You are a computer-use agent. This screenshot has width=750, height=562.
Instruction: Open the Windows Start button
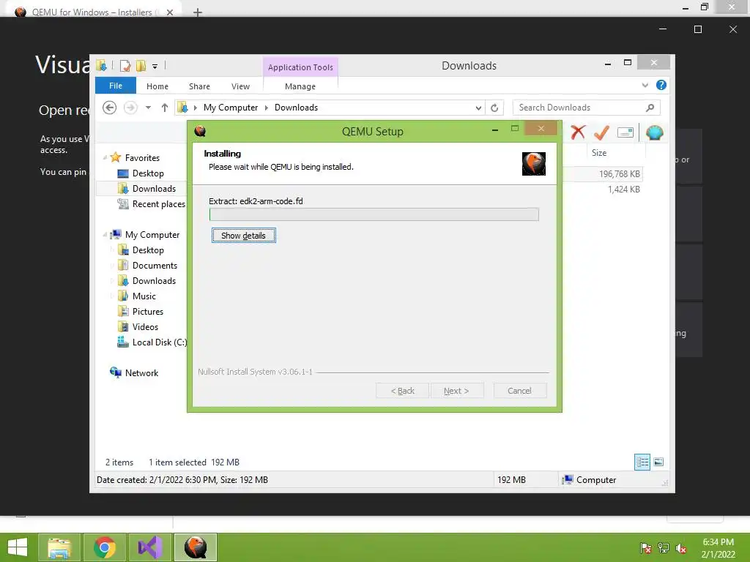point(18,547)
